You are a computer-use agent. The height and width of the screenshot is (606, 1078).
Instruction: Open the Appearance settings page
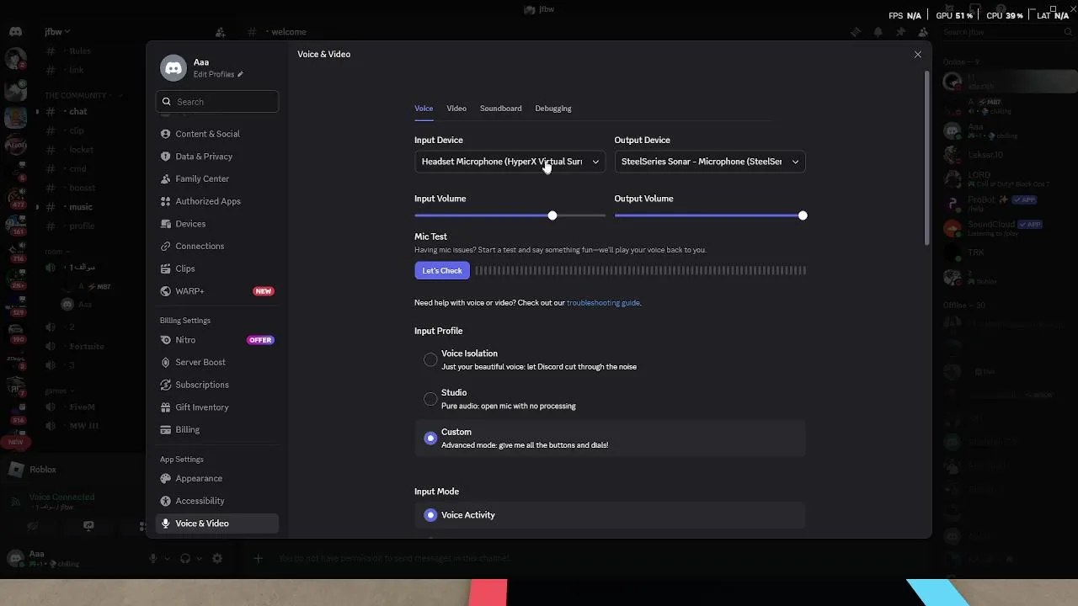(x=217, y=478)
